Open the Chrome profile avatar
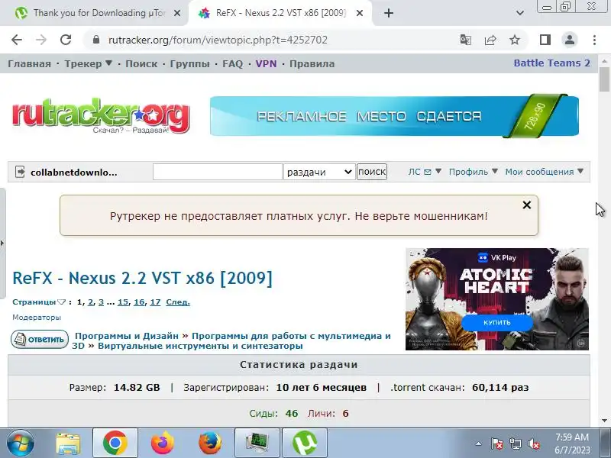The height and width of the screenshot is (458, 611). coord(569,40)
